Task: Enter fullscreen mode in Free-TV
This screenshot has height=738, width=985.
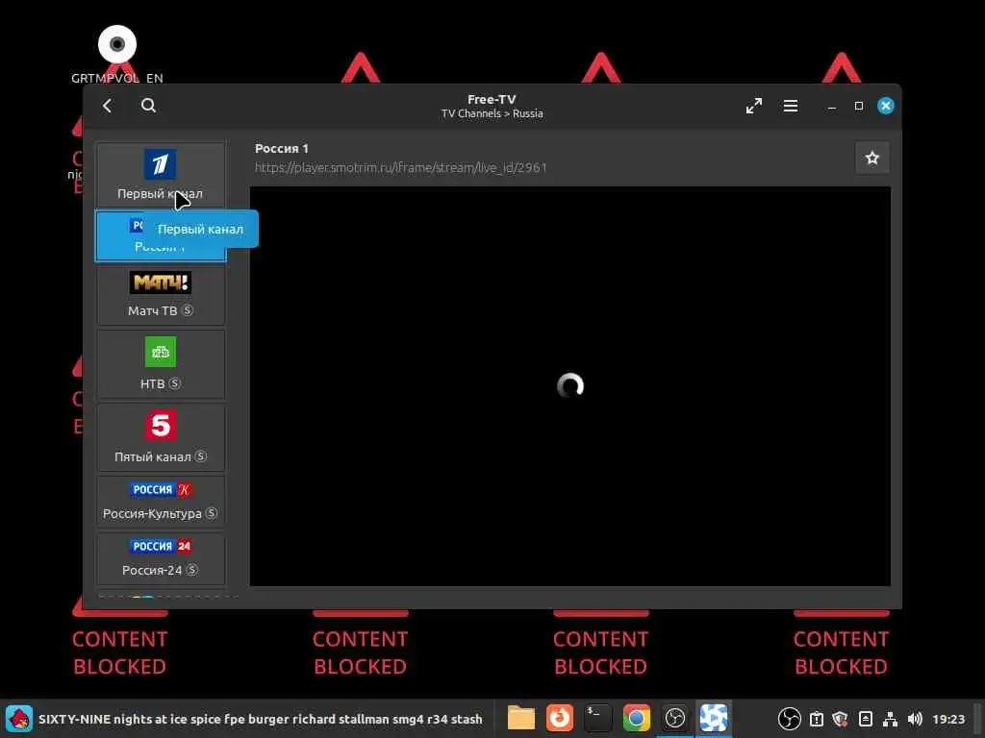Action: [754, 106]
